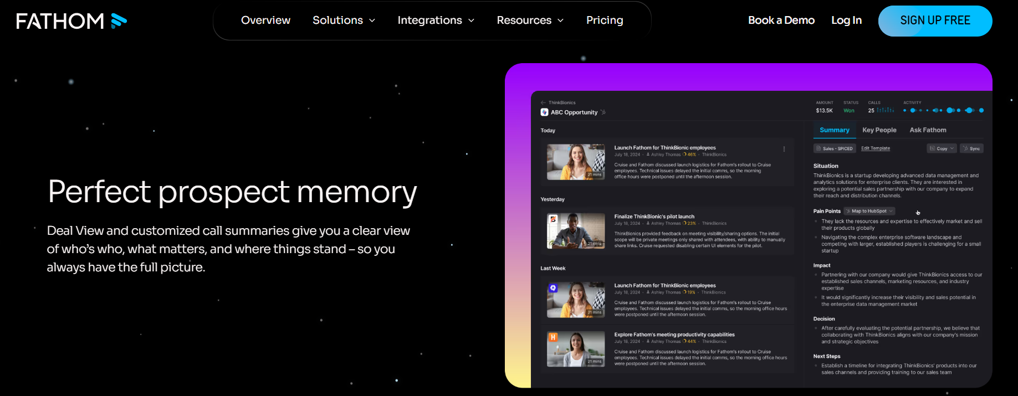Click the 23% talk-time indicator
Viewport: 1018px width, 396px height.
pos(689,223)
